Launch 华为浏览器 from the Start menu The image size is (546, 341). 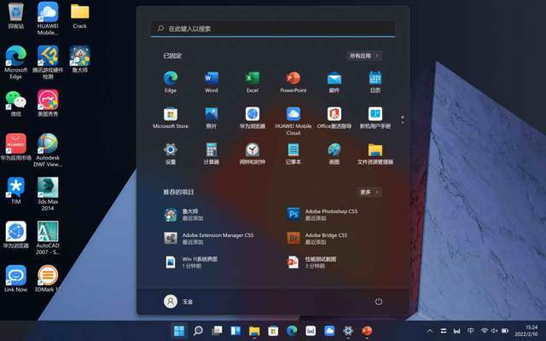point(253,118)
